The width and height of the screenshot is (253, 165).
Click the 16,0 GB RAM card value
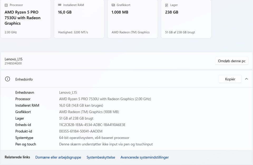click(65, 12)
